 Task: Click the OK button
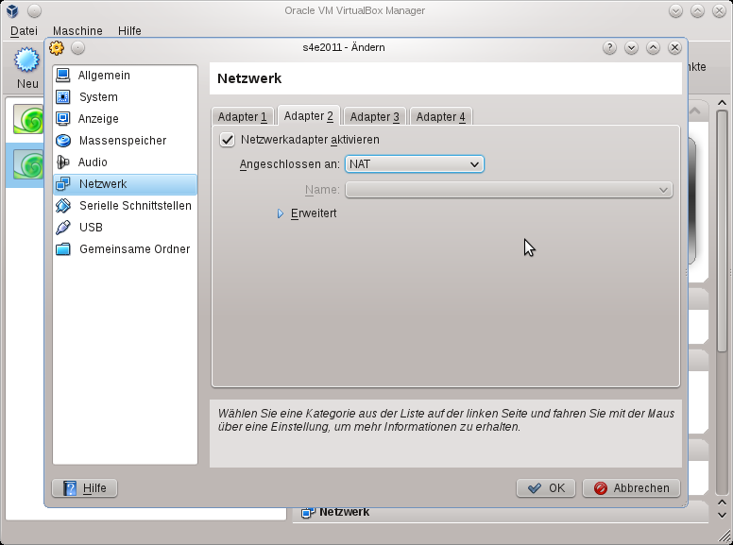(x=546, y=488)
